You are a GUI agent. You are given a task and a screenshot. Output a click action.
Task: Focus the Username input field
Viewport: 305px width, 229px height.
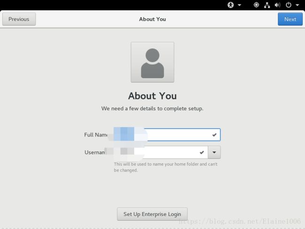161,152
